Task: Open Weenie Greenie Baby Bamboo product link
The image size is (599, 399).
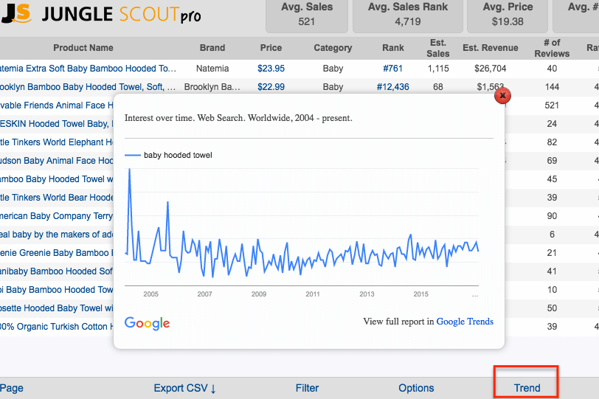Action: (x=57, y=253)
